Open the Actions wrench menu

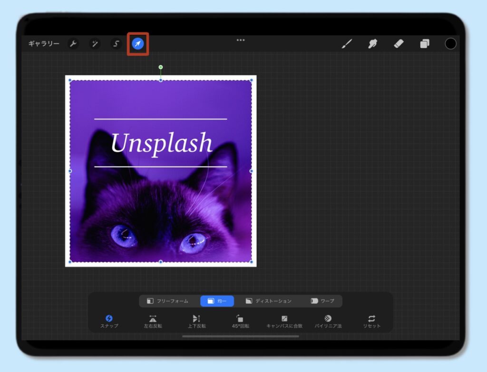click(x=73, y=44)
